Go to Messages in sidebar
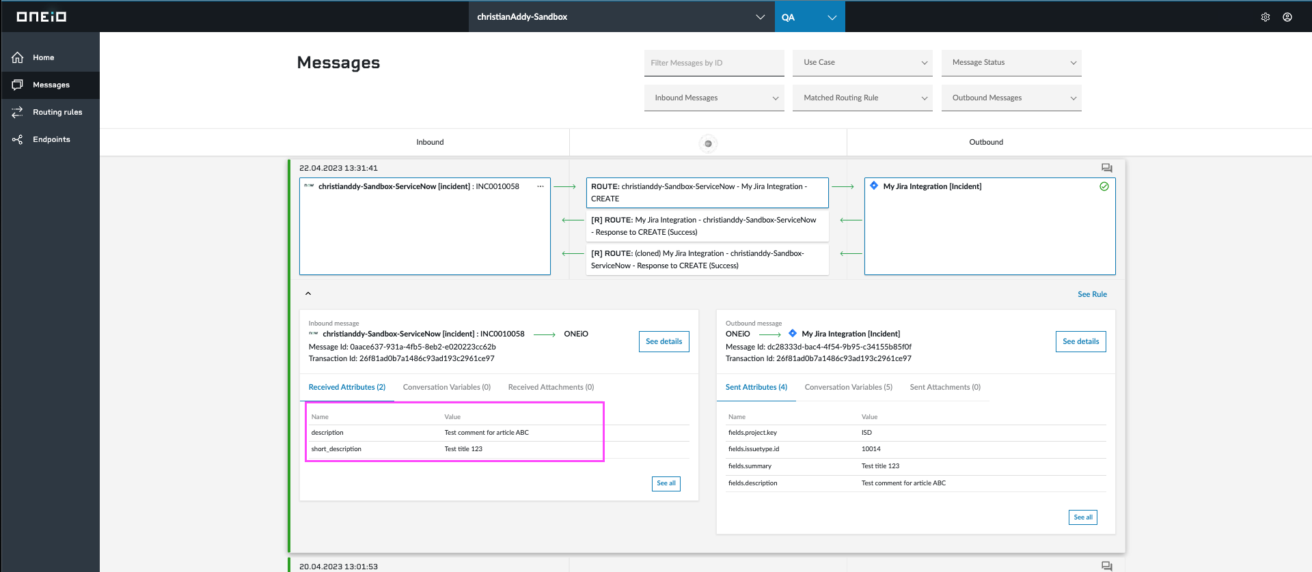The image size is (1312, 572). (51, 85)
